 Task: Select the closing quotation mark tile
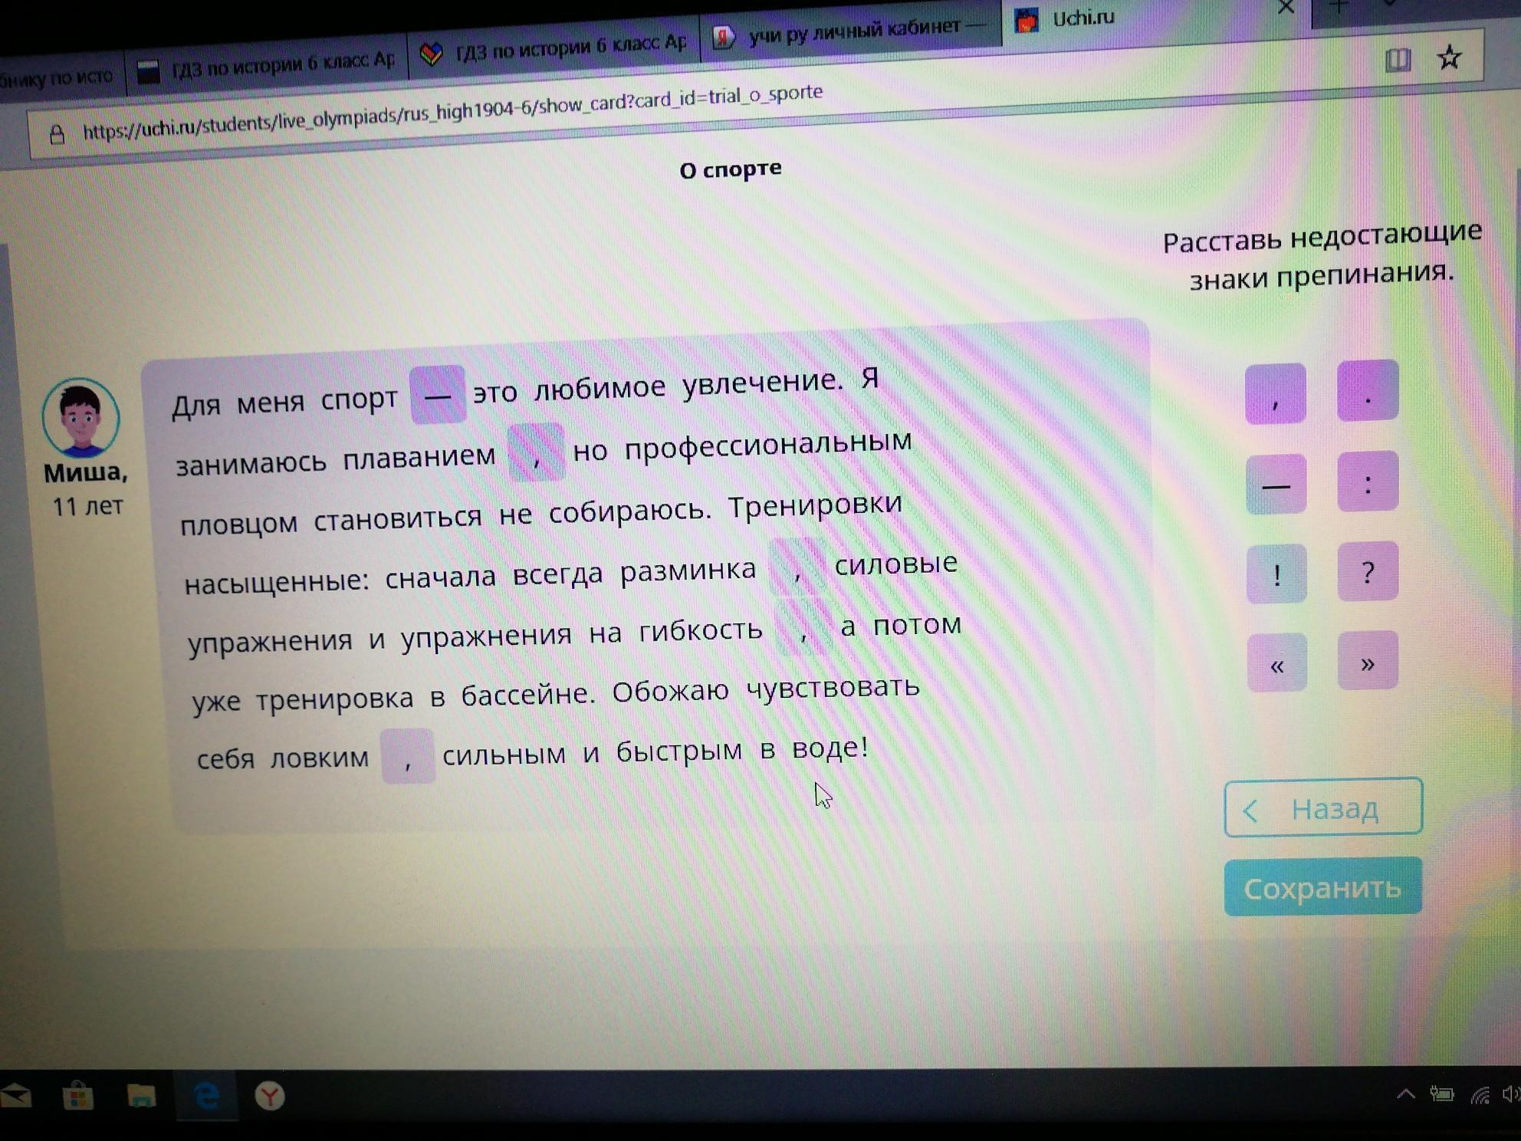(1368, 661)
